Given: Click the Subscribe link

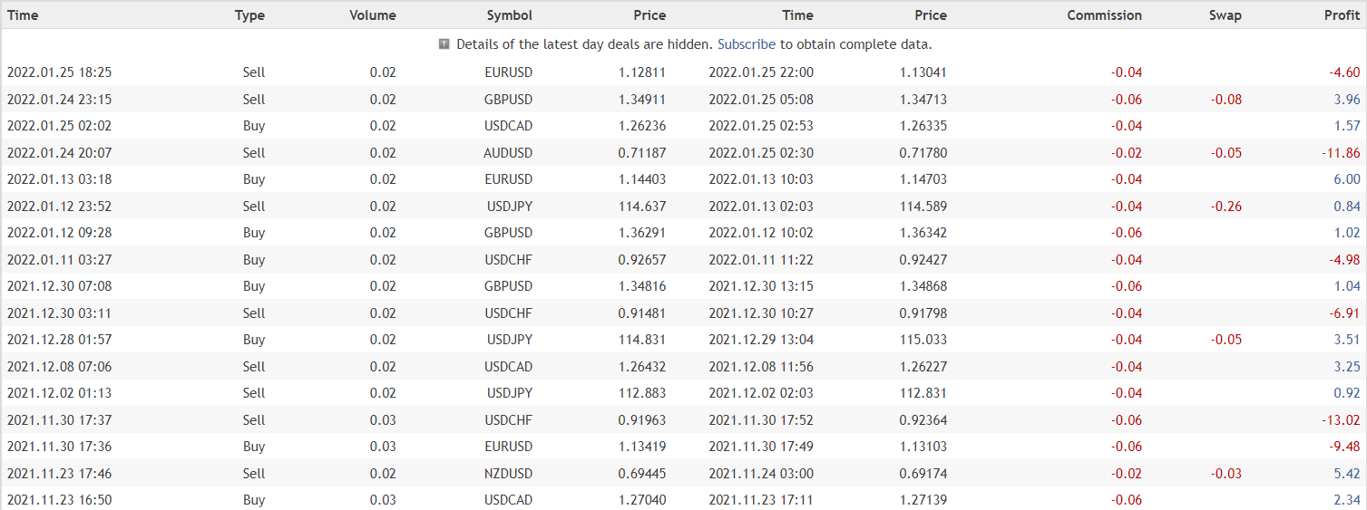Looking at the screenshot, I should point(747,44).
